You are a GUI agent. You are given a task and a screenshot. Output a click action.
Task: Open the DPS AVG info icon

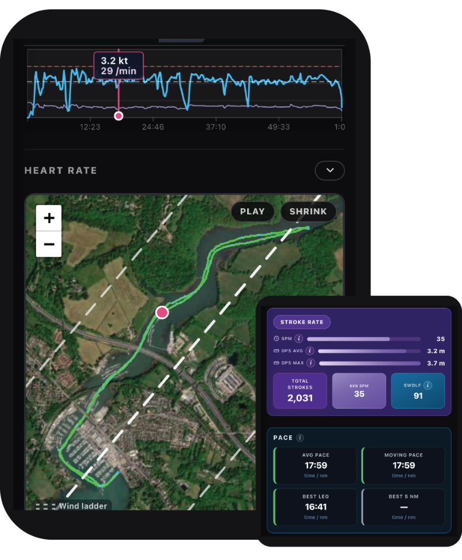tap(310, 351)
